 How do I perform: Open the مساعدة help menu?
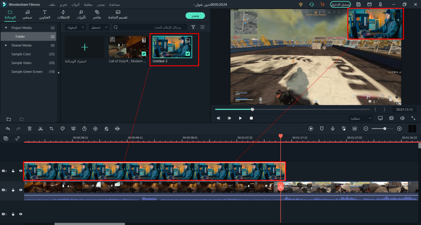pos(115,5)
